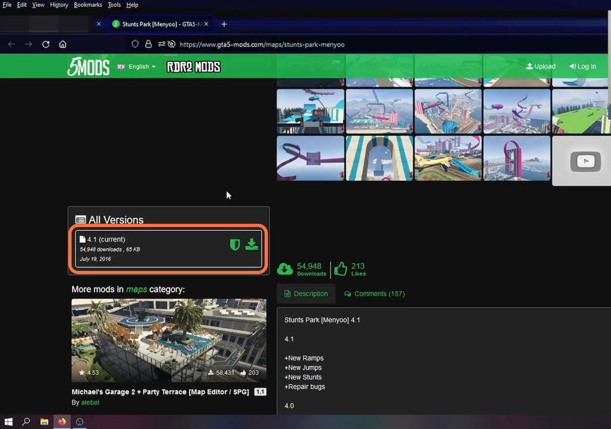Expand the English language dropdown
The width and height of the screenshot is (611, 429).
[137, 67]
